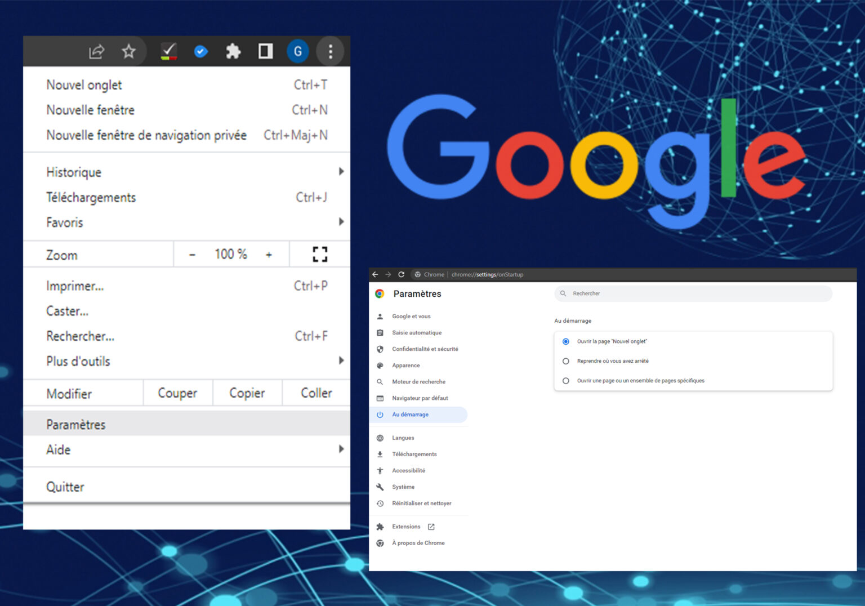Open Moteur de recherche section
Image resolution: width=865 pixels, height=606 pixels.
tap(418, 382)
